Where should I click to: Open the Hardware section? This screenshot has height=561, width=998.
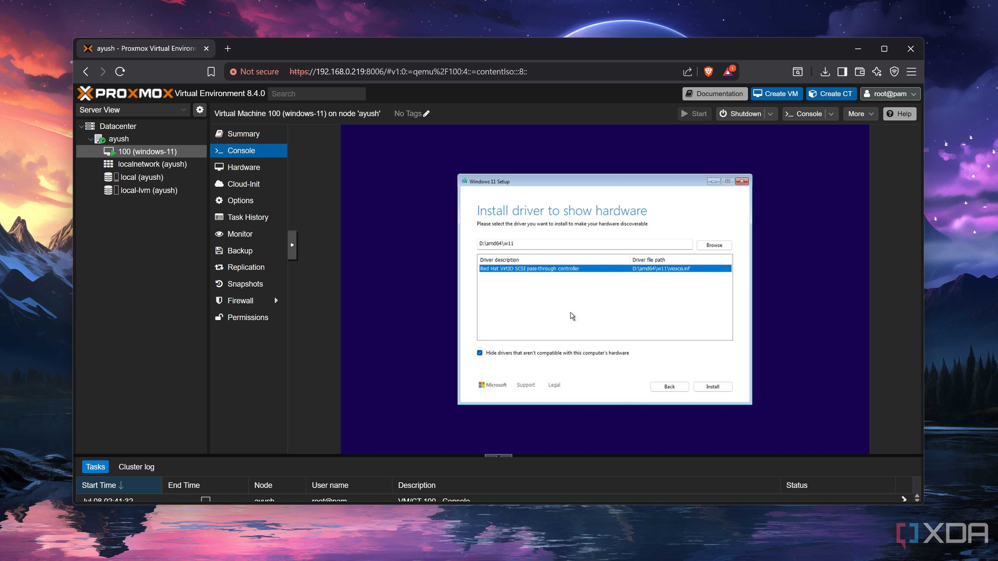[248, 167]
